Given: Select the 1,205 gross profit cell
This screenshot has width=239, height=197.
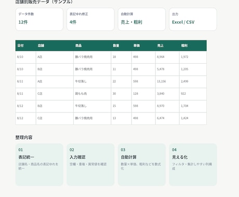Looking at the screenshot, I should (x=193, y=69).
